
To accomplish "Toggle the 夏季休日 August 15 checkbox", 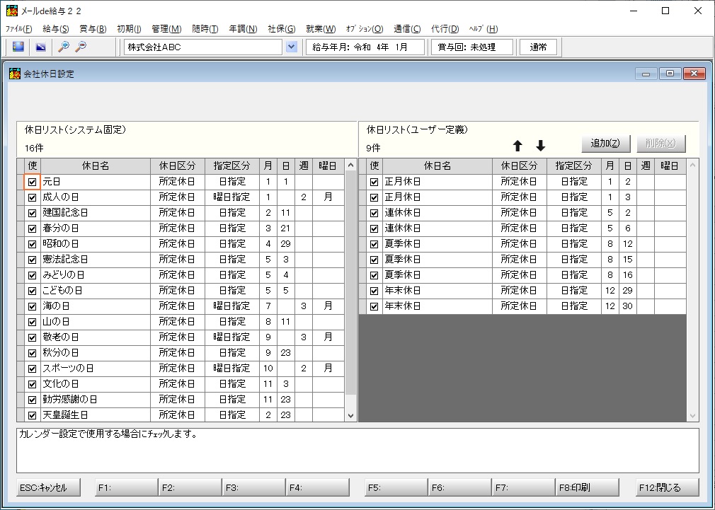I will click(x=374, y=260).
